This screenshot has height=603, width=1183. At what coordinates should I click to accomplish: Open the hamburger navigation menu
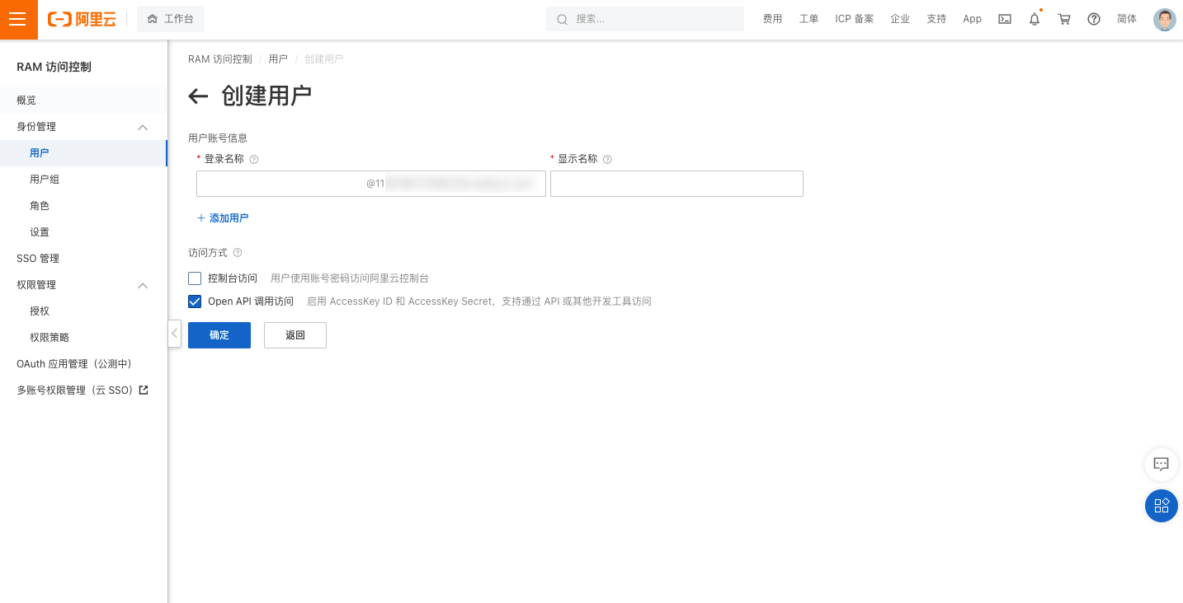coord(18,19)
